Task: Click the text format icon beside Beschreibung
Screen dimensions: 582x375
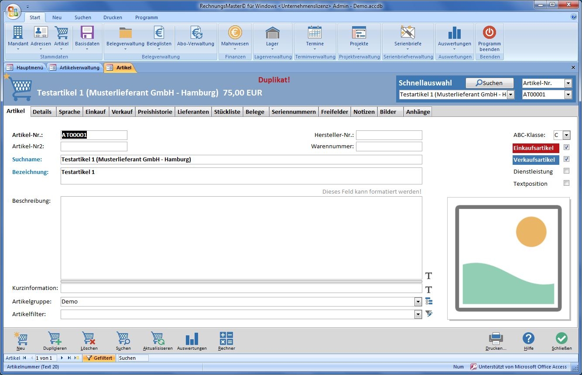Action: tap(429, 276)
